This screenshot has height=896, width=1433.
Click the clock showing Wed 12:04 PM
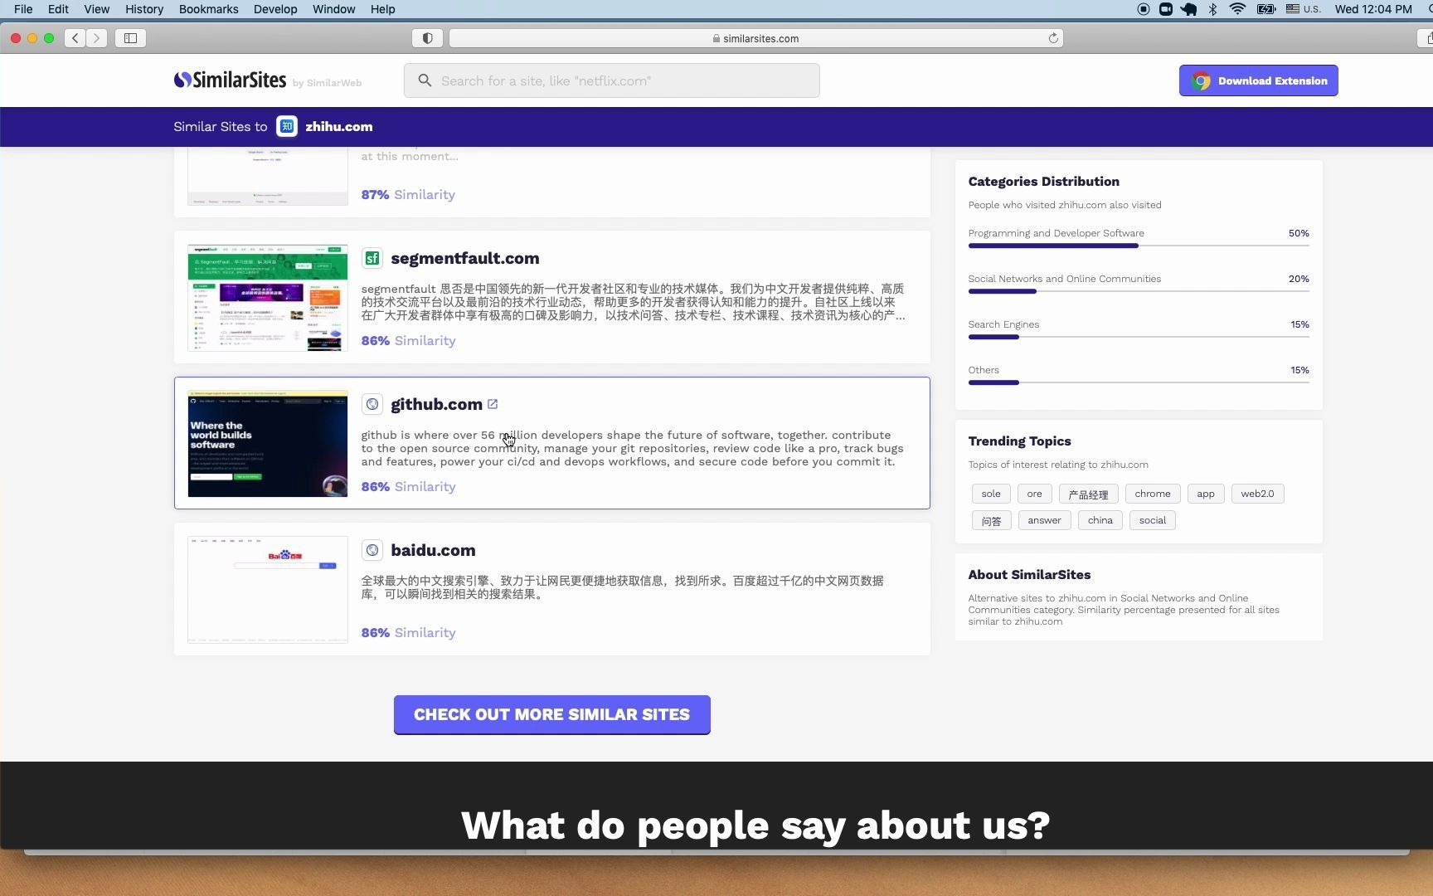coord(1373,9)
